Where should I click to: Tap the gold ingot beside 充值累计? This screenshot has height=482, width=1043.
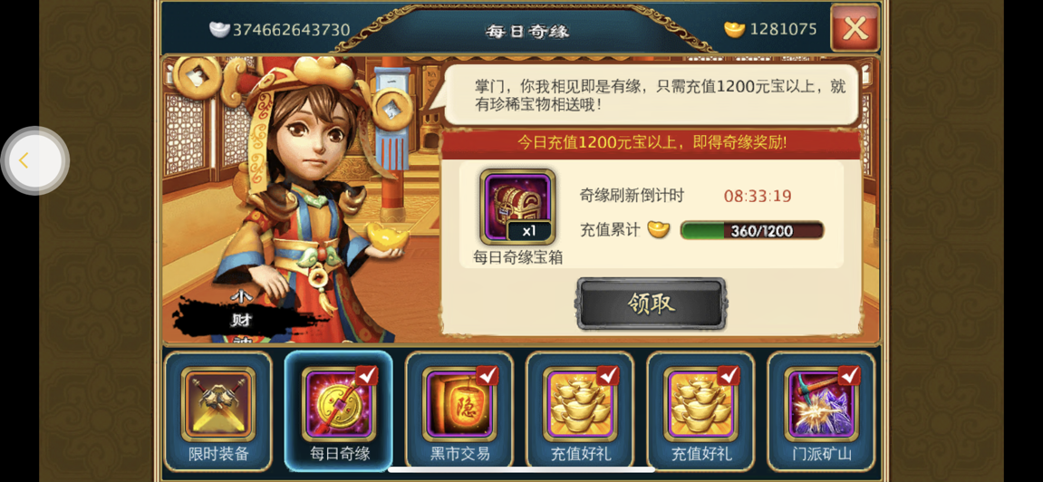click(x=659, y=230)
